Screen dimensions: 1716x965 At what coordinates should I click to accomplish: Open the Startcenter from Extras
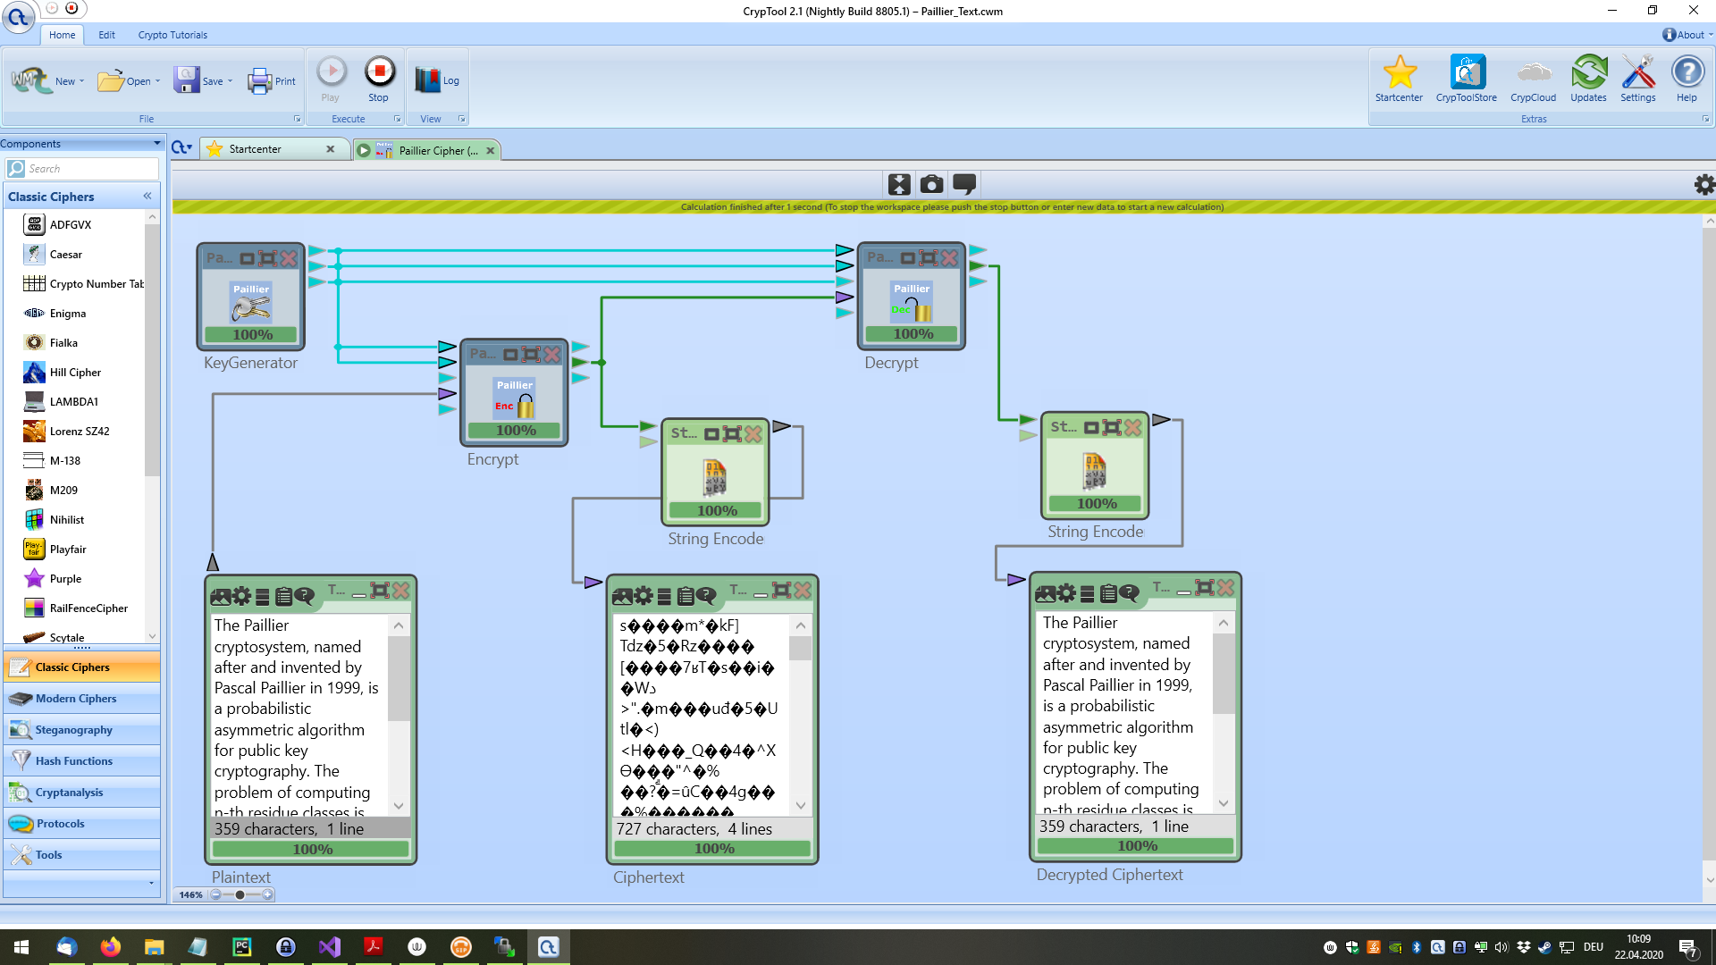(x=1399, y=79)
